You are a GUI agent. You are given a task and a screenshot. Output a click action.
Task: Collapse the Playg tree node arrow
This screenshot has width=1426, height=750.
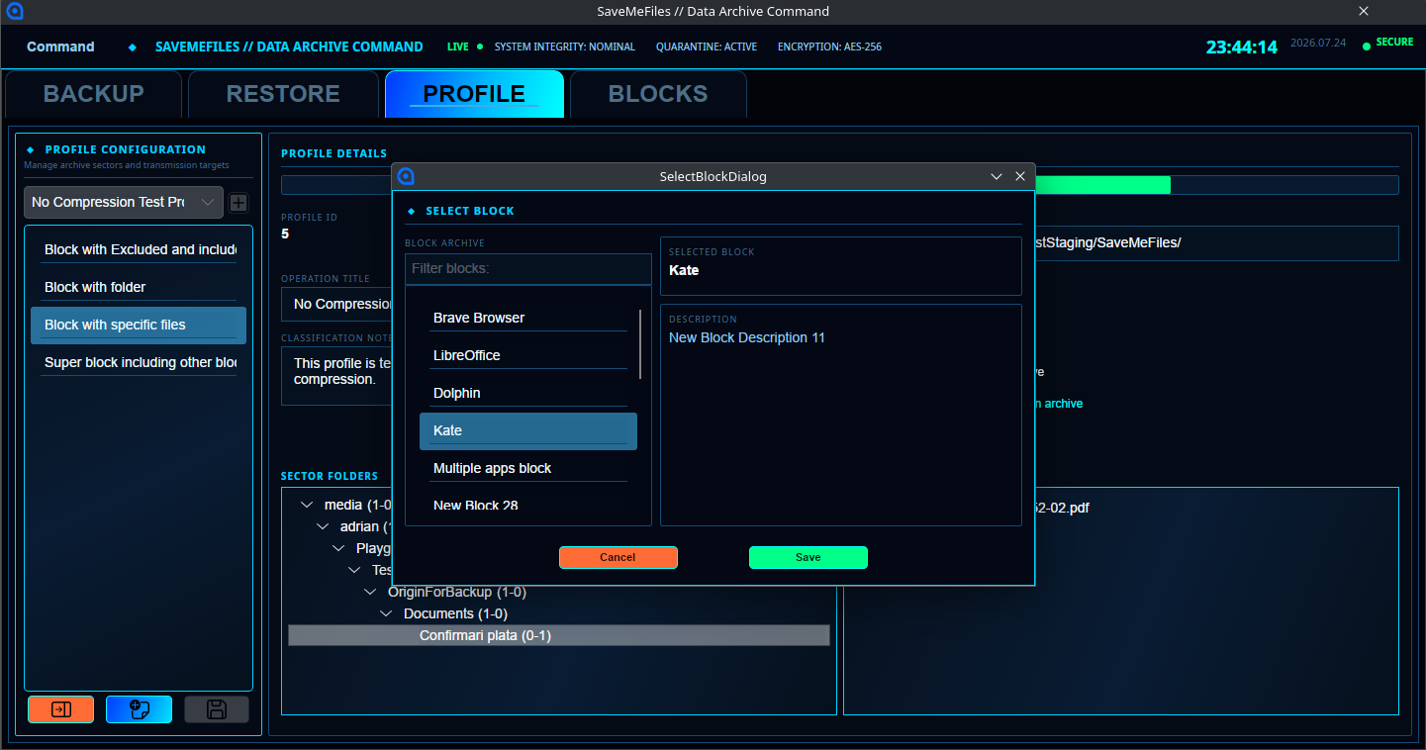338,548
